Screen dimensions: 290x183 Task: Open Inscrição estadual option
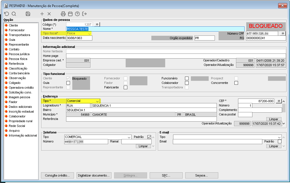[21, 111]
